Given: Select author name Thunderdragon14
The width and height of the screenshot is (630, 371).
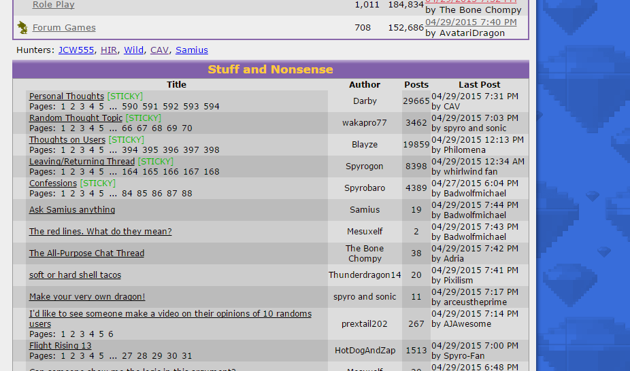Looking at the screenshot, I should 365,275.
